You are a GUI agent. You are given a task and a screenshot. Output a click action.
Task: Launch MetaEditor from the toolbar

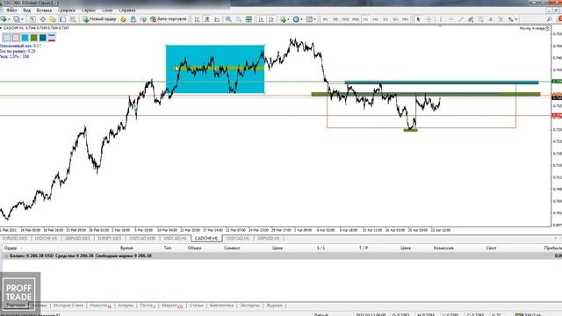click(123, 19)
